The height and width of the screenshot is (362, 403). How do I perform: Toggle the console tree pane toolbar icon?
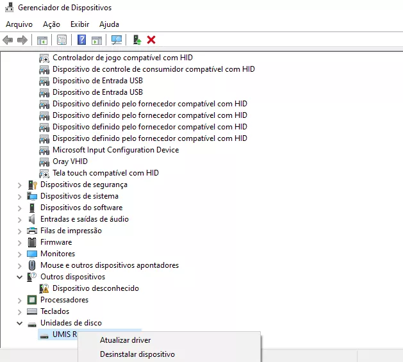[42, 40]
